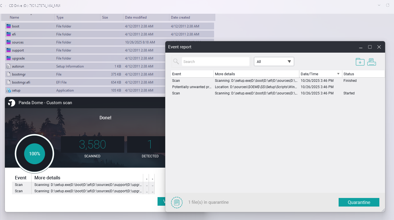Image resolution: width=394 pixels, height=220 pixels.
Task: Click the '105 KB' size of setup
Action: coord(116,90)
